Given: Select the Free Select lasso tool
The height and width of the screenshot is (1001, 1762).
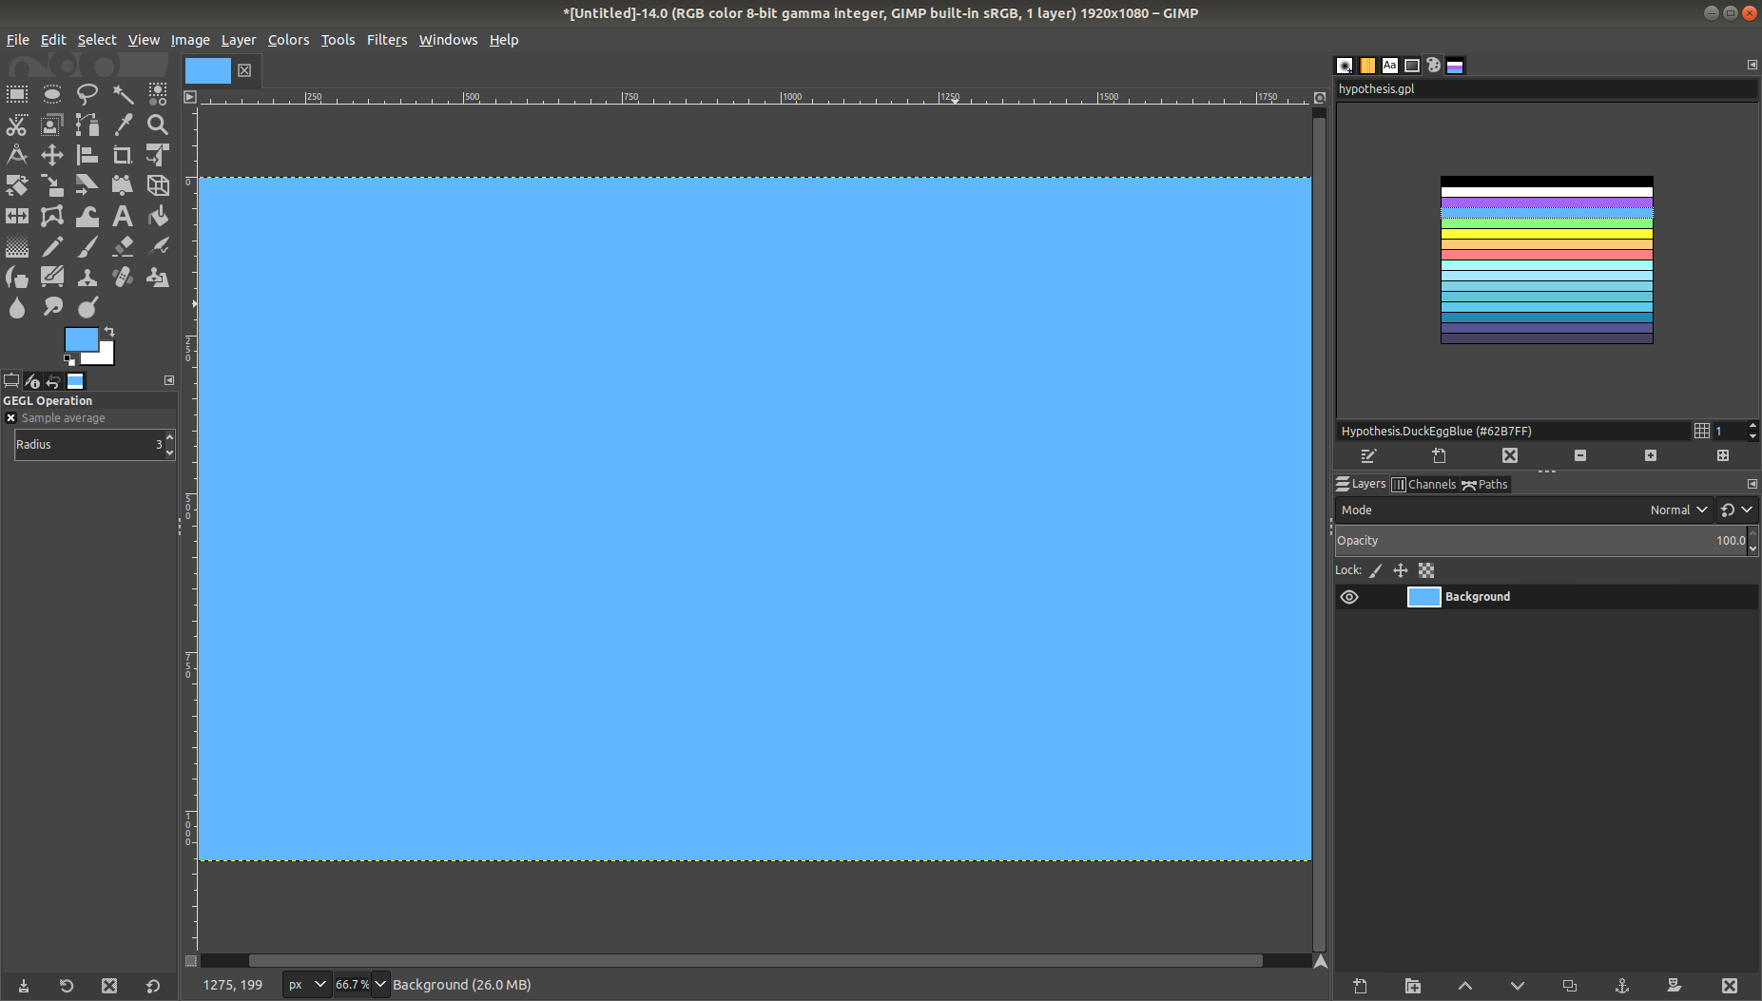Looking at the screenshot, I should tap(87, 94).
